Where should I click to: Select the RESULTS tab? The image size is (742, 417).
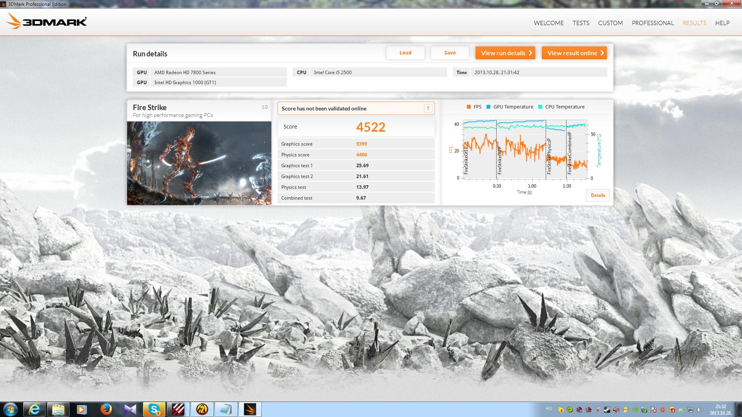[x=694, y=23]
